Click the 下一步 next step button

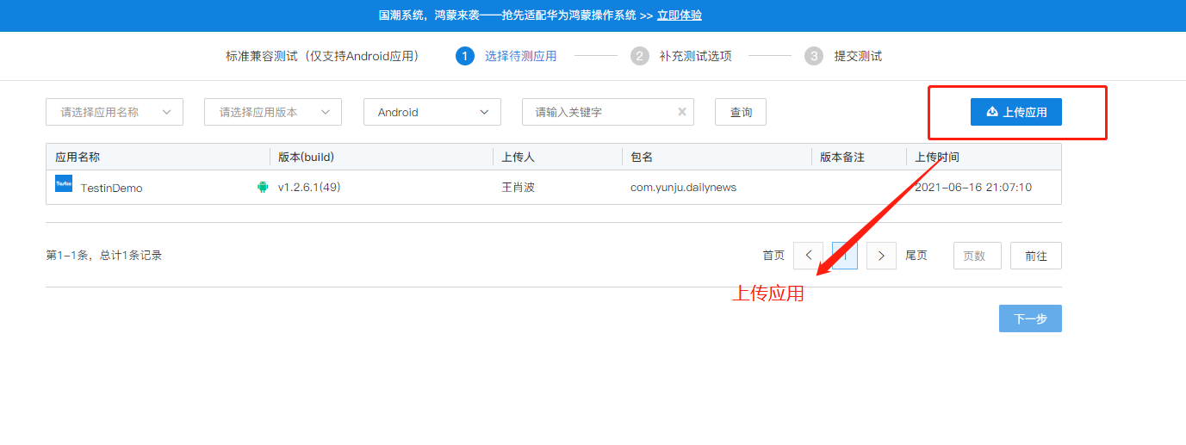click(1030, 318)
